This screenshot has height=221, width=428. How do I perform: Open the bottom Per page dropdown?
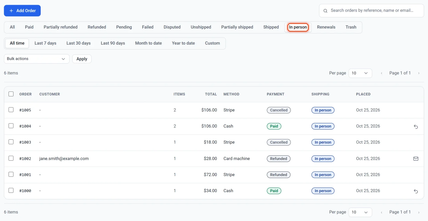pos(360,212)
